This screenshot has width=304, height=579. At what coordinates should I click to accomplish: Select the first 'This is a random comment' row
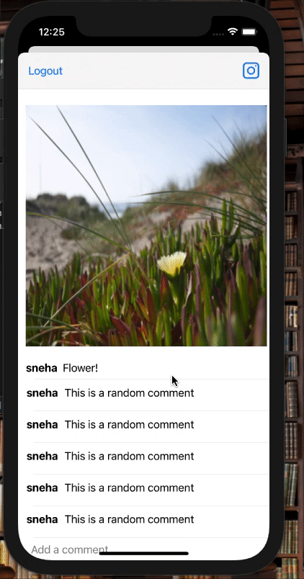point(143,395)
